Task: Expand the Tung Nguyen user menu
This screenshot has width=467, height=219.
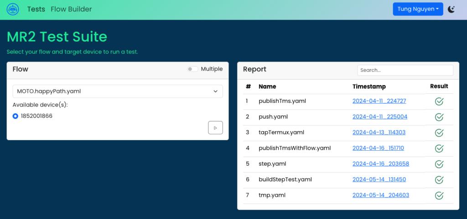Action: [418, 9]
